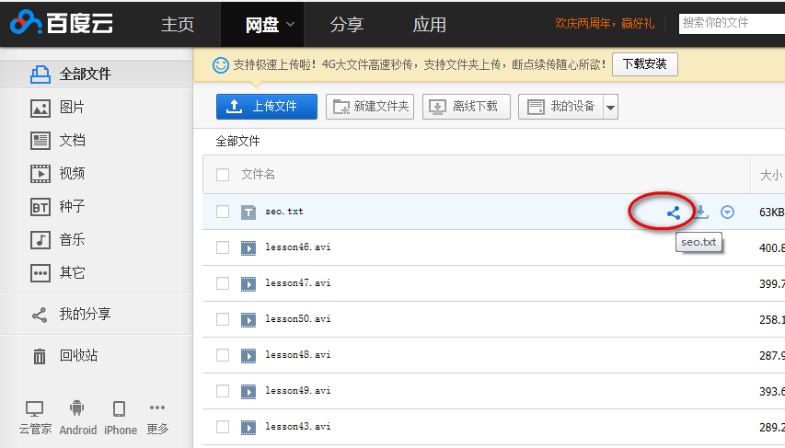The image size is (785, 448).
Task: Click the 搜索你的文件 search field
Action: click(x=731, y=23)
